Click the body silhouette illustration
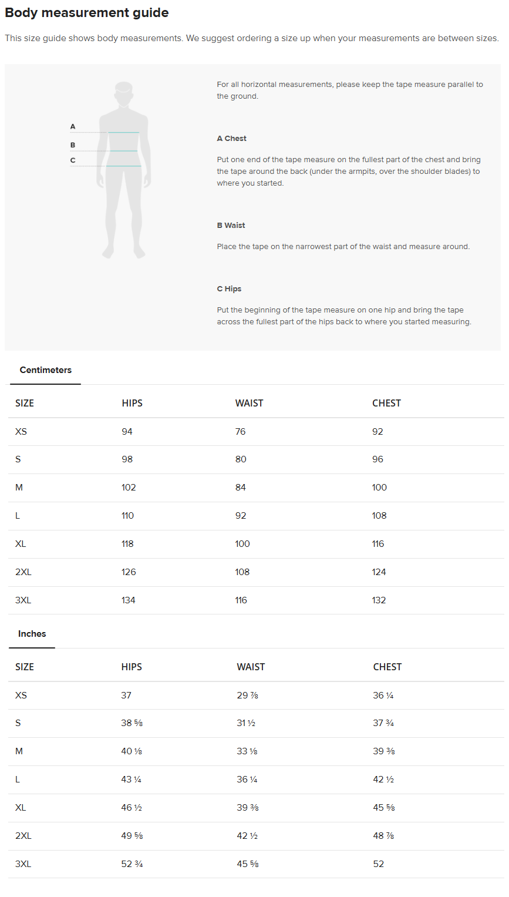Image resolution: width=509 pixels, height=897 pixels. [124, 170]
